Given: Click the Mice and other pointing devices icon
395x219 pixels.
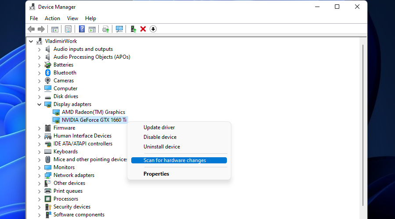Looking at the screenshot, I should 47,159.
